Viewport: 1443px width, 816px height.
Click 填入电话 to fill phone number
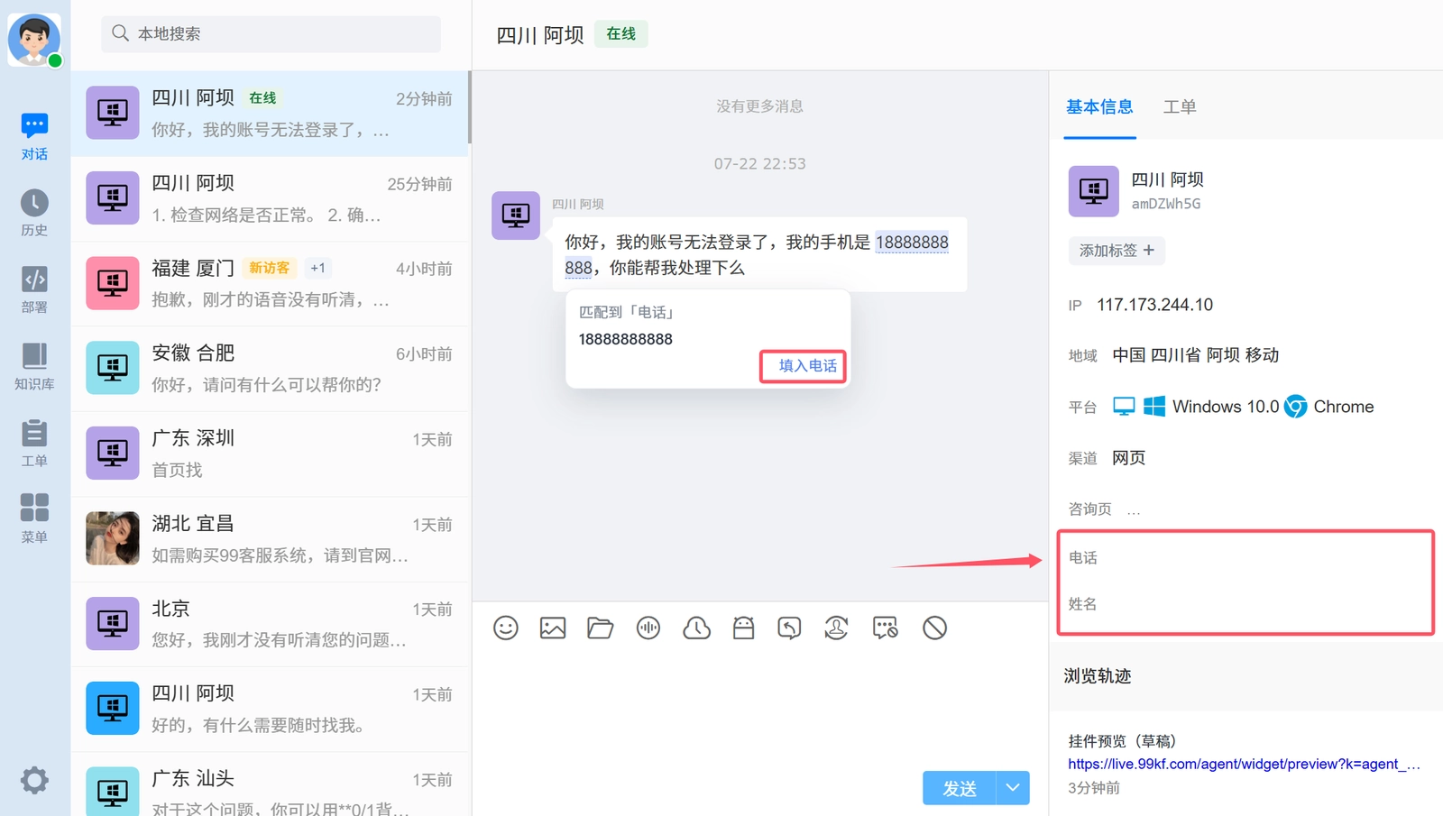click(807, 366)
